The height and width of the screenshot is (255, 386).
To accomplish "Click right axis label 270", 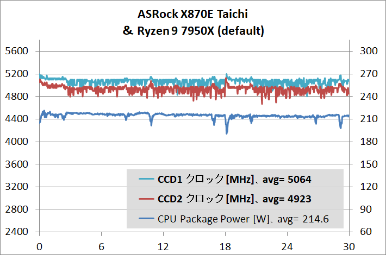I will click(x=369, y=74).
